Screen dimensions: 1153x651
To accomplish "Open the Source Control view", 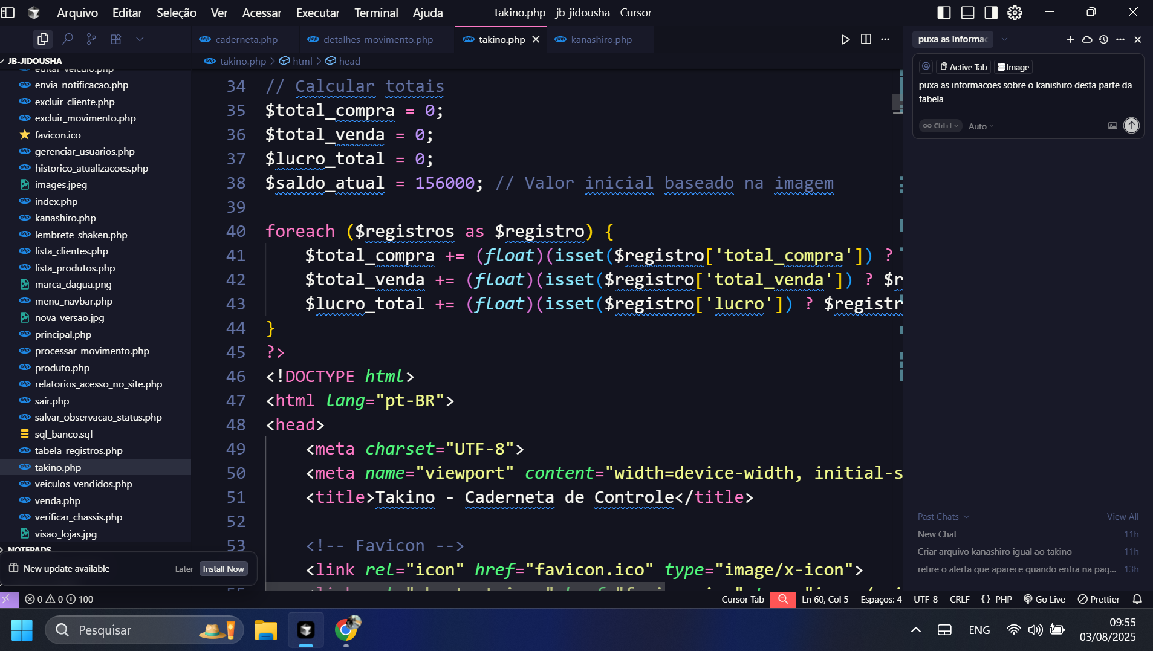I will pyautogui.click(x=91, y=39).
